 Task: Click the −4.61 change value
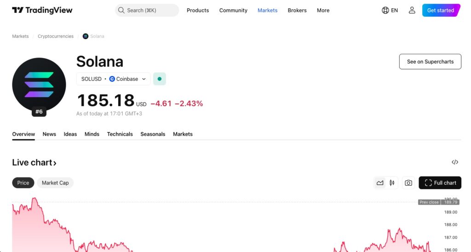tap(161, 103)
